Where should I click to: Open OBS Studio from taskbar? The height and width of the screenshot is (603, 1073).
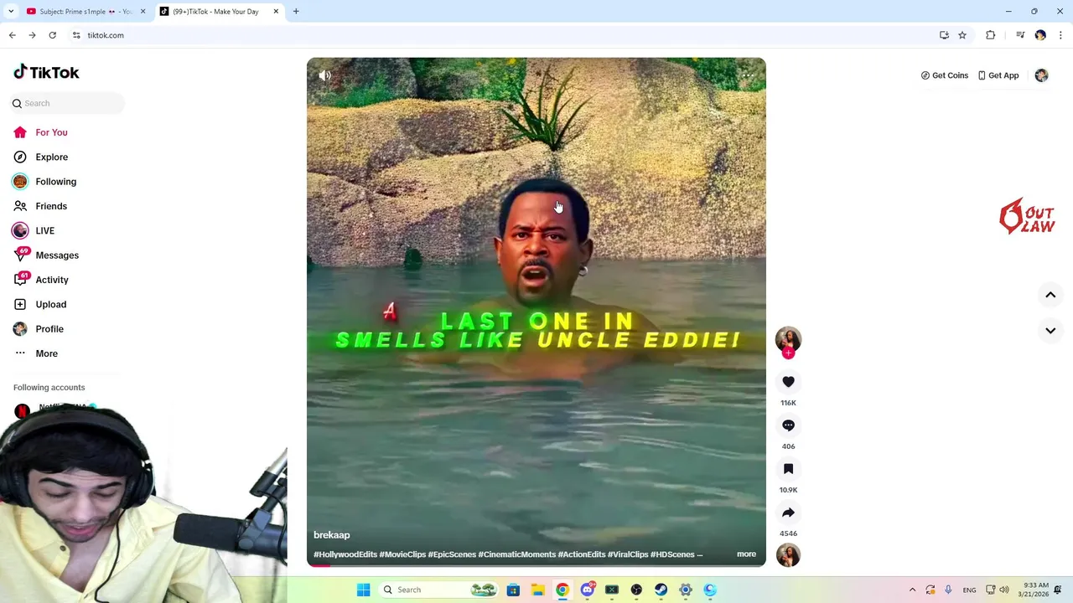click(x=636, y=590)
